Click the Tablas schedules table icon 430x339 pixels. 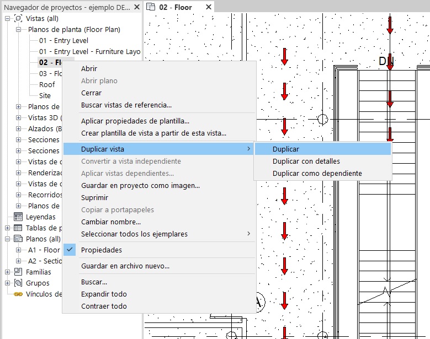18,228
